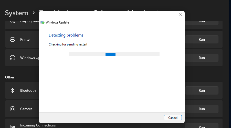Click the Windows Update sync arrows icon
This screenshot has width=231, height=128.
(12, 58)
